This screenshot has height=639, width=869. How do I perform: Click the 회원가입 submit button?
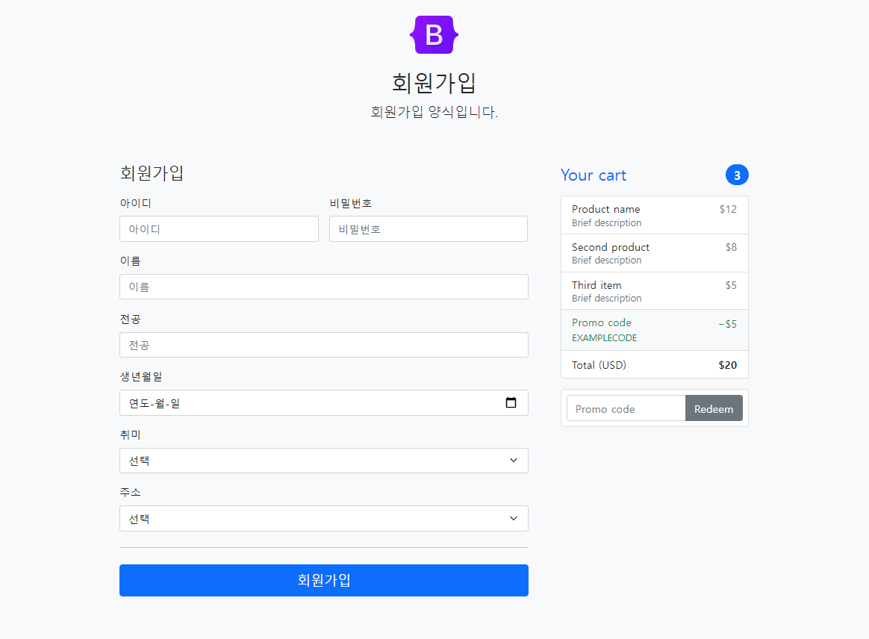pyautogui.click(x=324, y=580)
